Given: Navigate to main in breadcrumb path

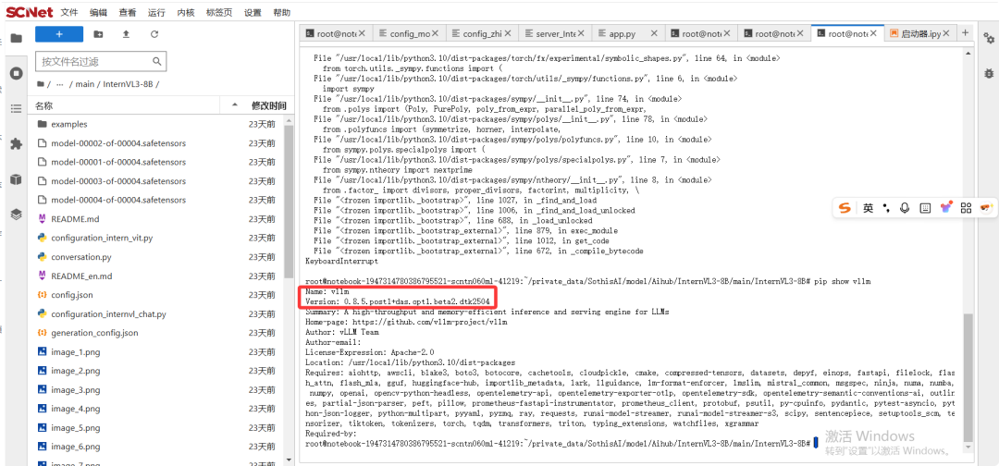Looking at the screenshot, I should coord(85,84).
